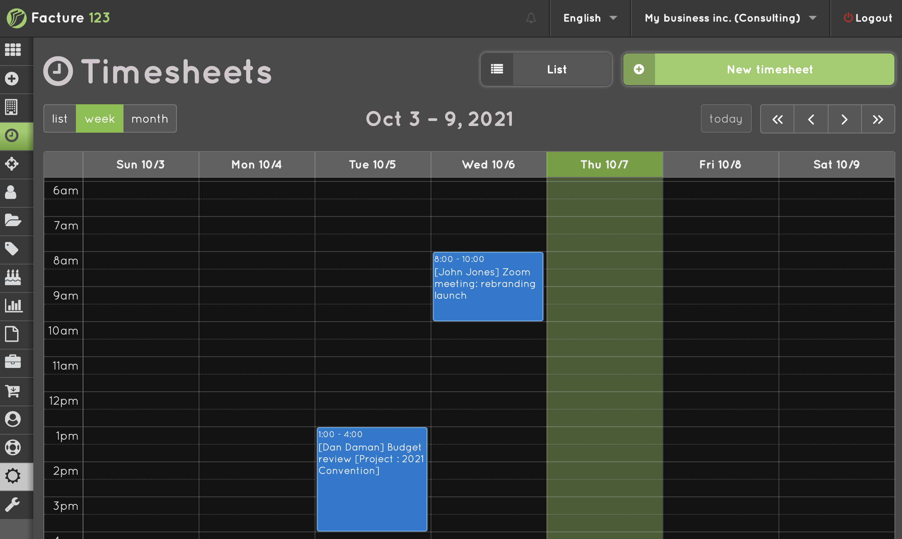The width and height of the screenshot is (902, 539).
Task: Open the dashboard grid icon in sidebar
Action: 13,50
